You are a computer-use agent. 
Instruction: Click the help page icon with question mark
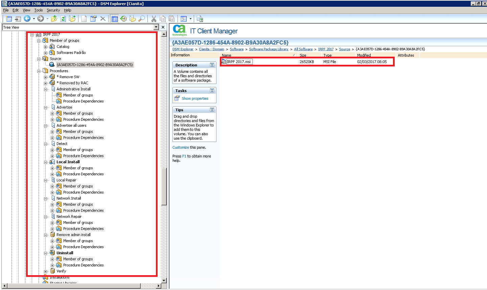point(200,19)
